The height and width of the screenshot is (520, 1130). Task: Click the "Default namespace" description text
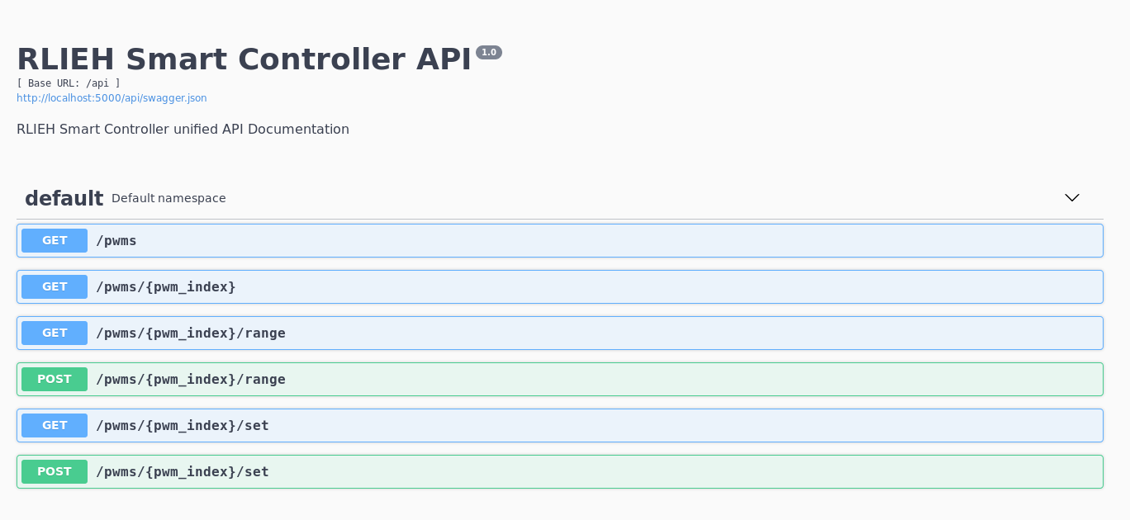(169, 199)
